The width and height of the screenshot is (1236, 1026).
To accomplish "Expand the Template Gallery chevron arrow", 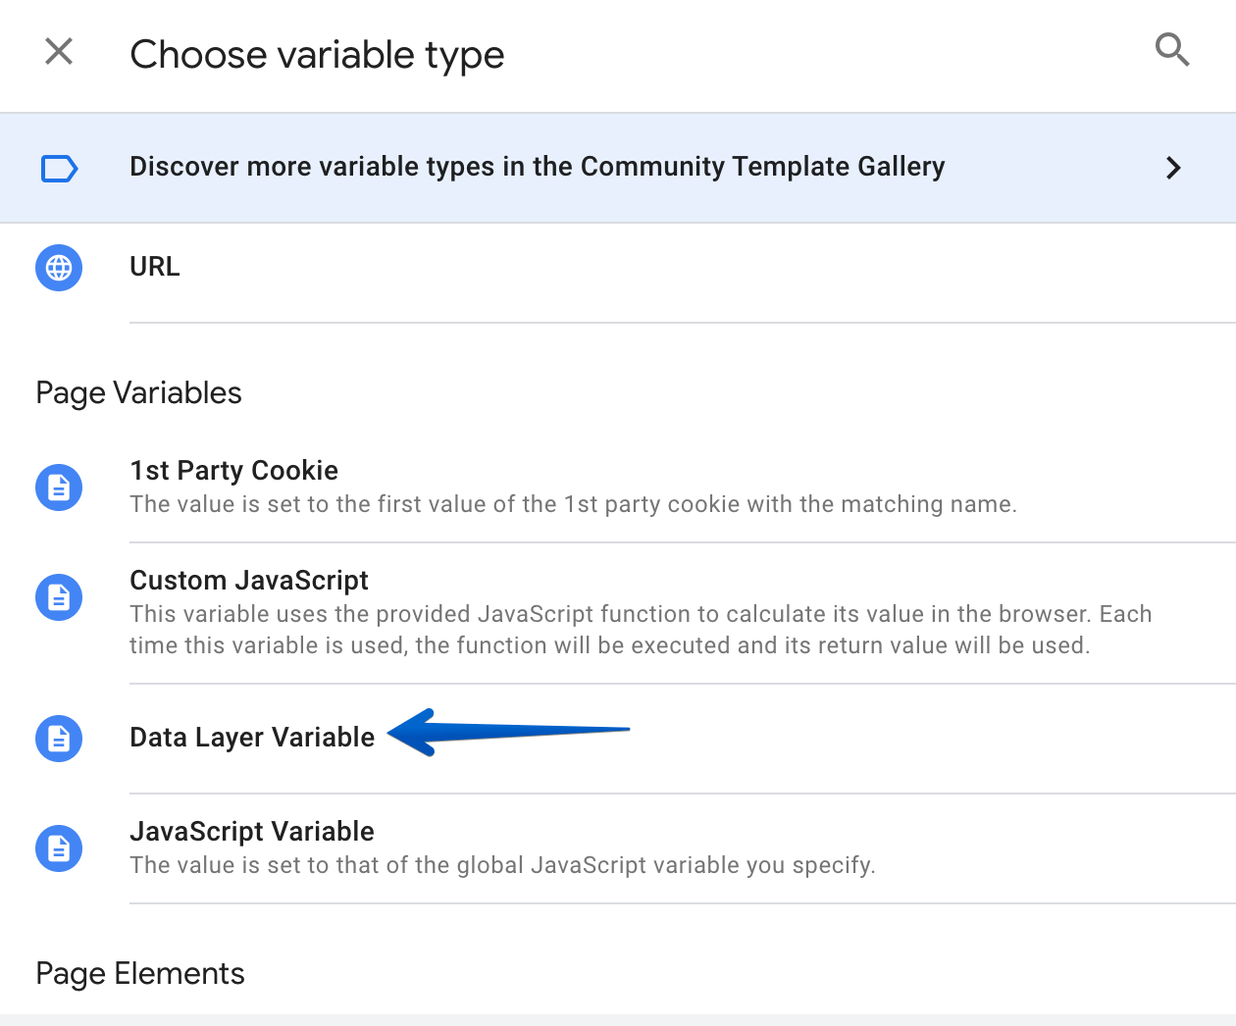I will pyautogui.click(x=1173, y=168).
